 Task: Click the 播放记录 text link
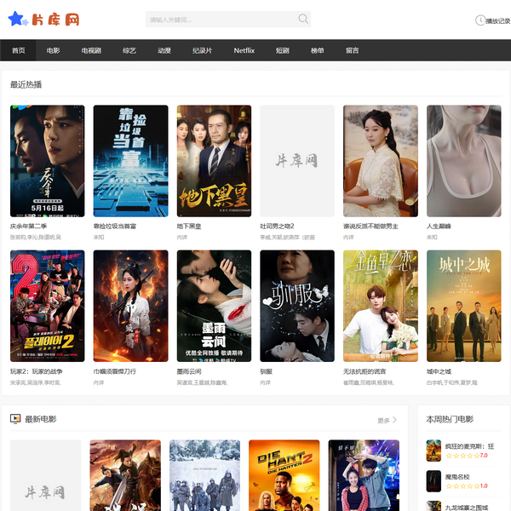coord(497,21)
